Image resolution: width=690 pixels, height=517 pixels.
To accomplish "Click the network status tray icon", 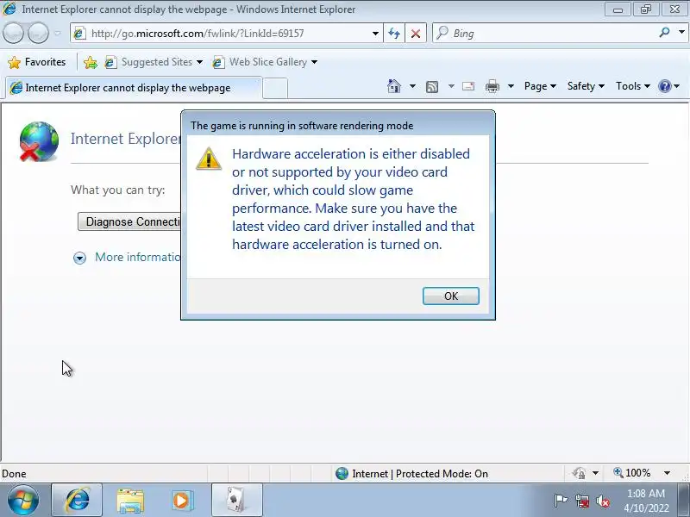I will (581, 501).
